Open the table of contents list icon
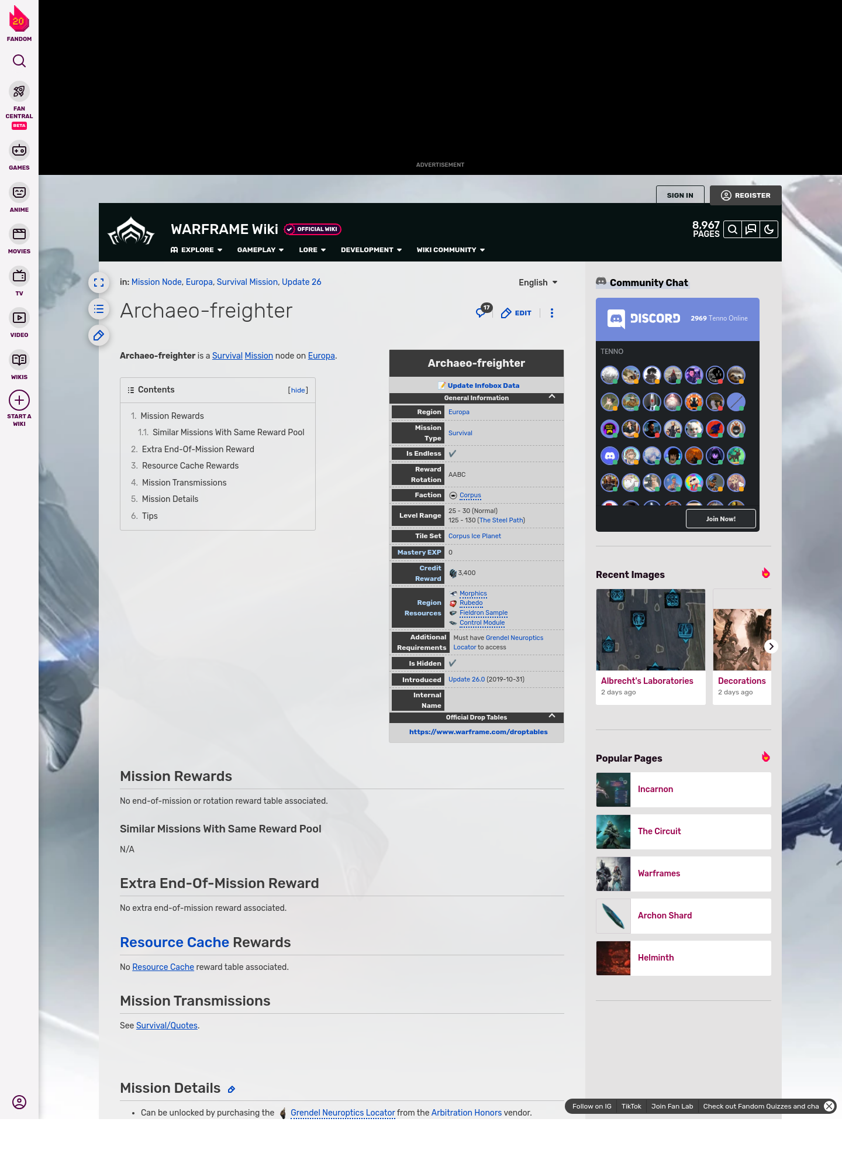Screen dimensions: 842x1170 pos(99,309)
